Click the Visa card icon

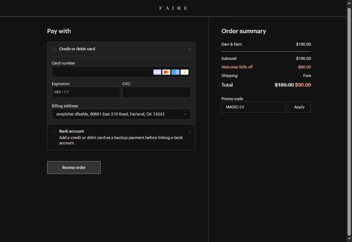pyautogui.click(x=157, y=72)
